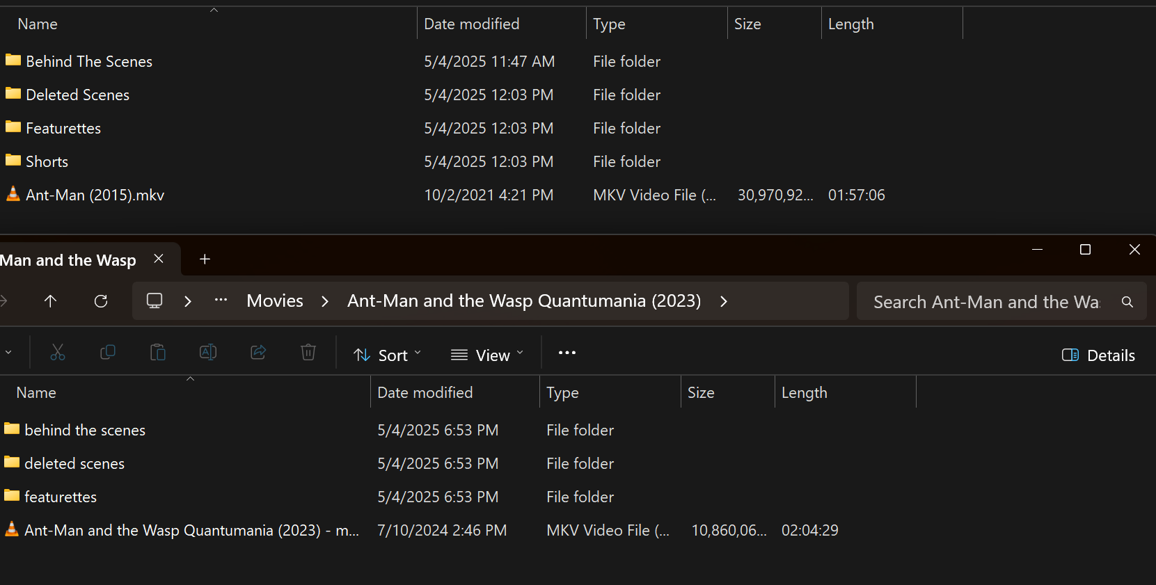Viewport: 1156px width, 585px height.
Task: Close the Man and the Wasp tab
Action: [159, 259]
